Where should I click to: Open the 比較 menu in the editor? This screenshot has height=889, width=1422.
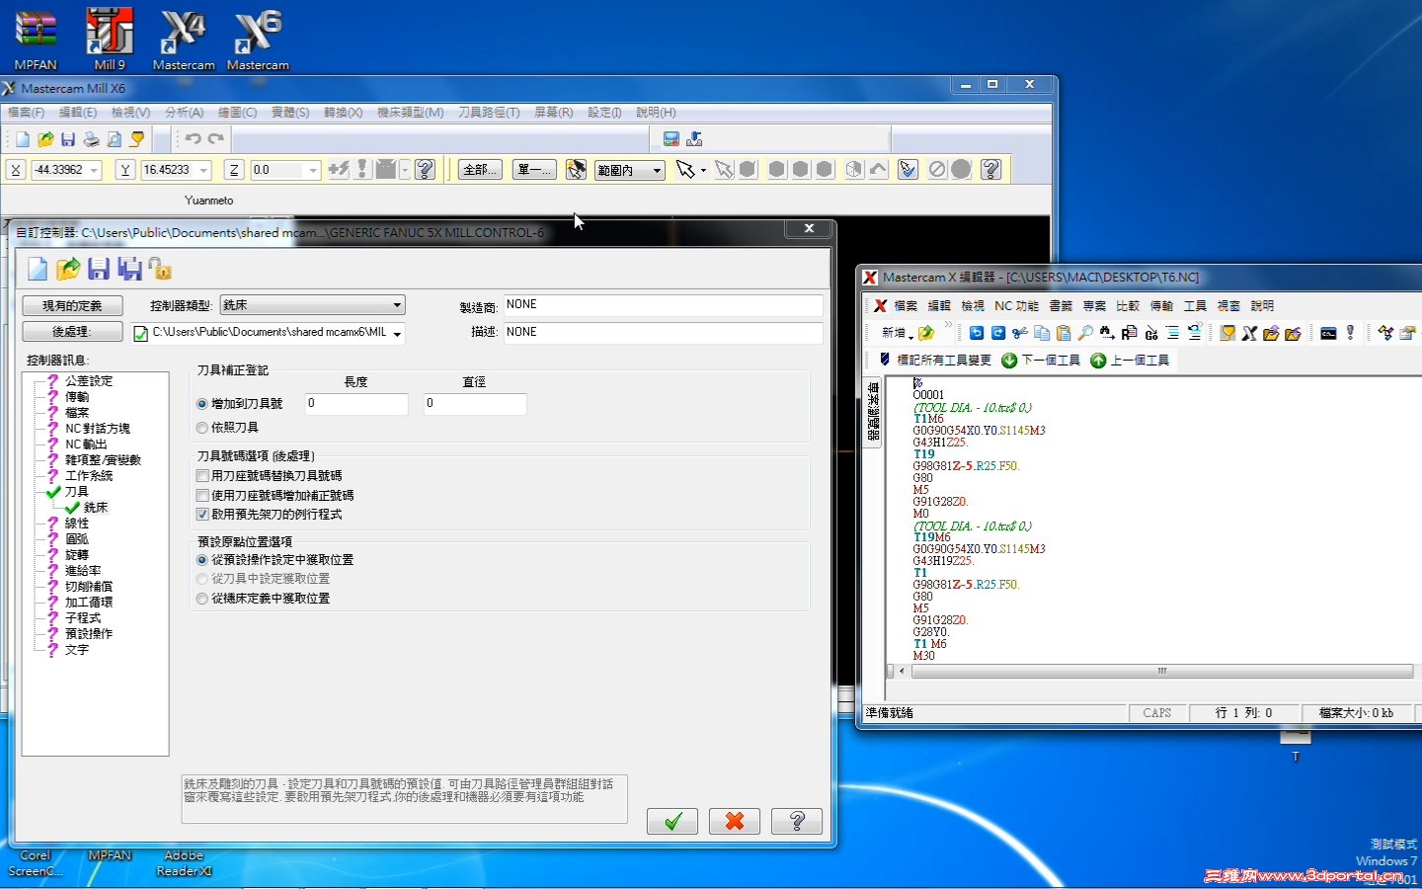1128,306
